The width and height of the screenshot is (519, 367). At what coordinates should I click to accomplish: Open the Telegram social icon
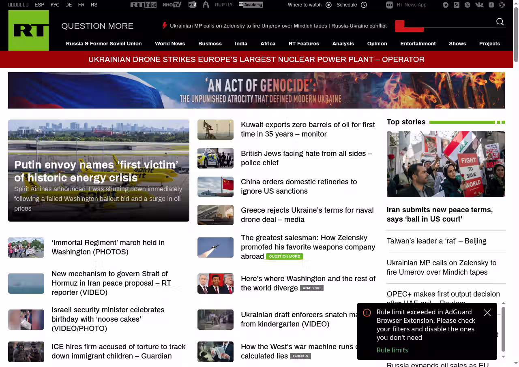click(446, 5)
